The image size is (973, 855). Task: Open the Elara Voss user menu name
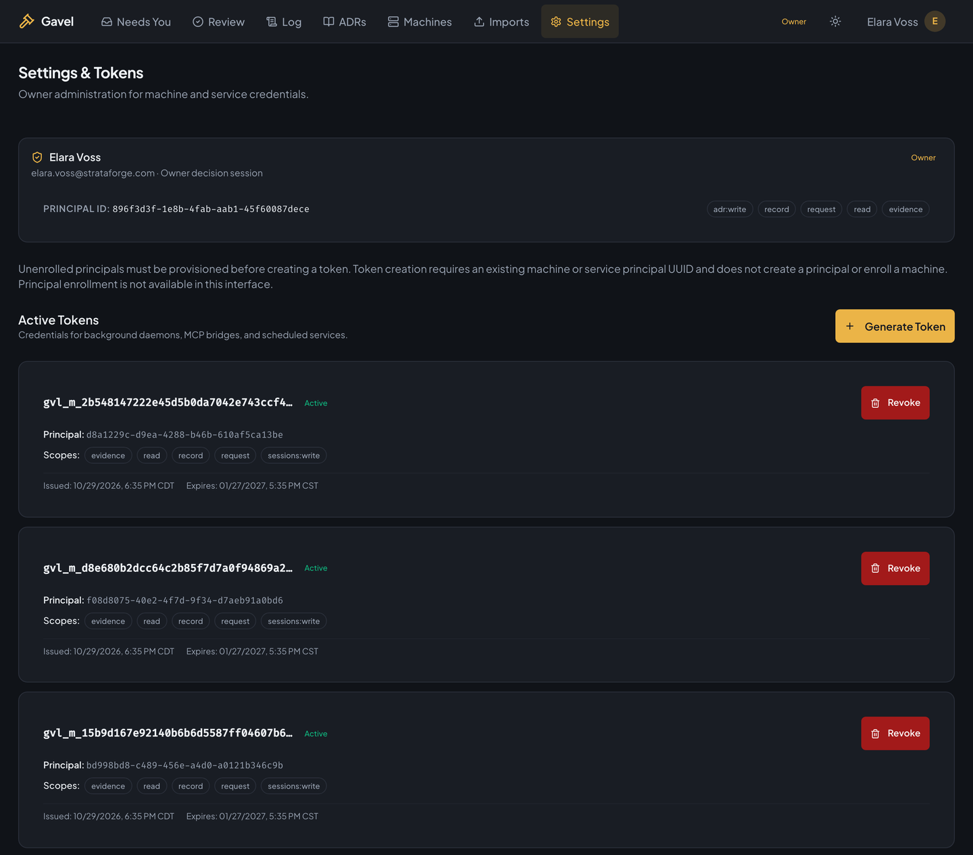(892, 22)
